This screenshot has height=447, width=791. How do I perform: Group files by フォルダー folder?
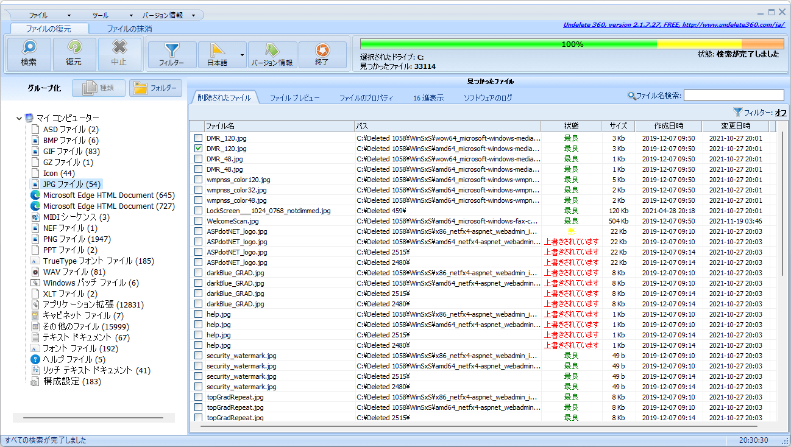156,88
